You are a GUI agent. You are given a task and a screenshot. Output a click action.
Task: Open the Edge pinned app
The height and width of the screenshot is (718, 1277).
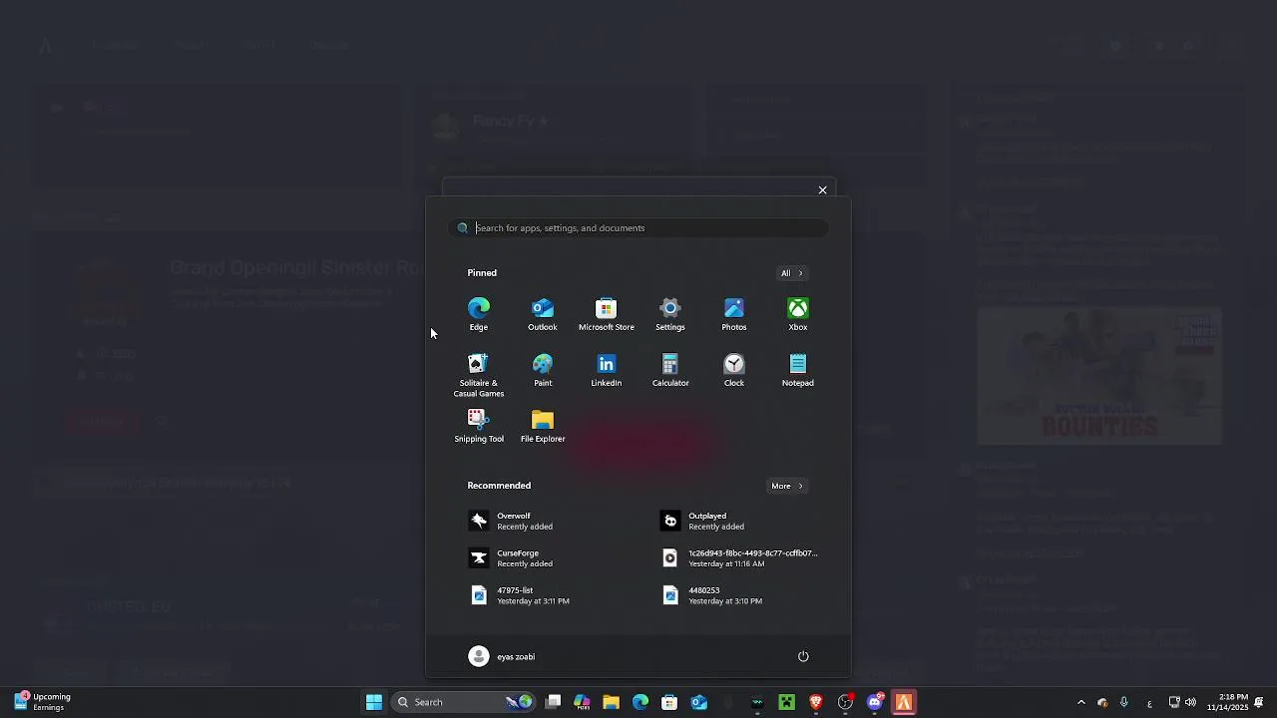(x=479, y=314)
